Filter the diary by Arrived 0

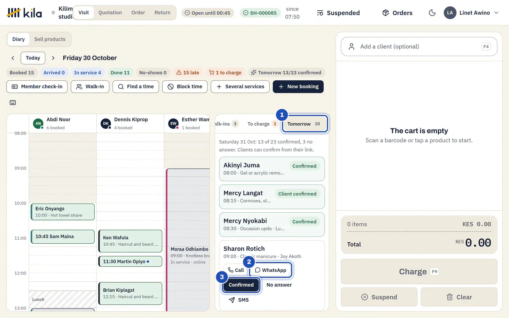pos(54,73)
